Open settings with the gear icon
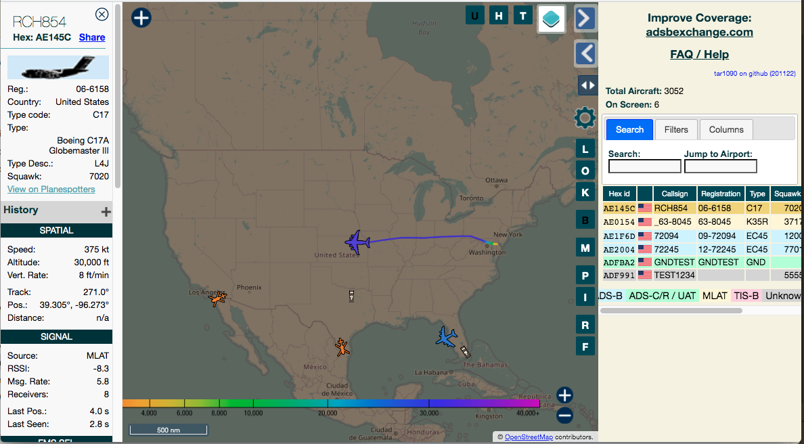Screen dimensions: 804x444 [x=585, y=118]
